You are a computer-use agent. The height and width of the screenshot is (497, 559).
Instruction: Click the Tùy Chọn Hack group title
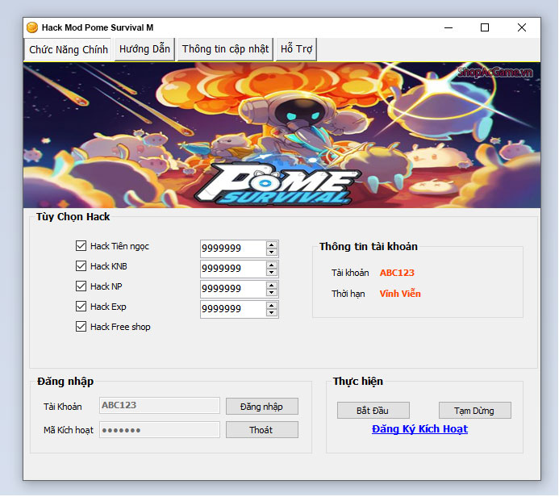pyautogui.click(x=73, y=217)
